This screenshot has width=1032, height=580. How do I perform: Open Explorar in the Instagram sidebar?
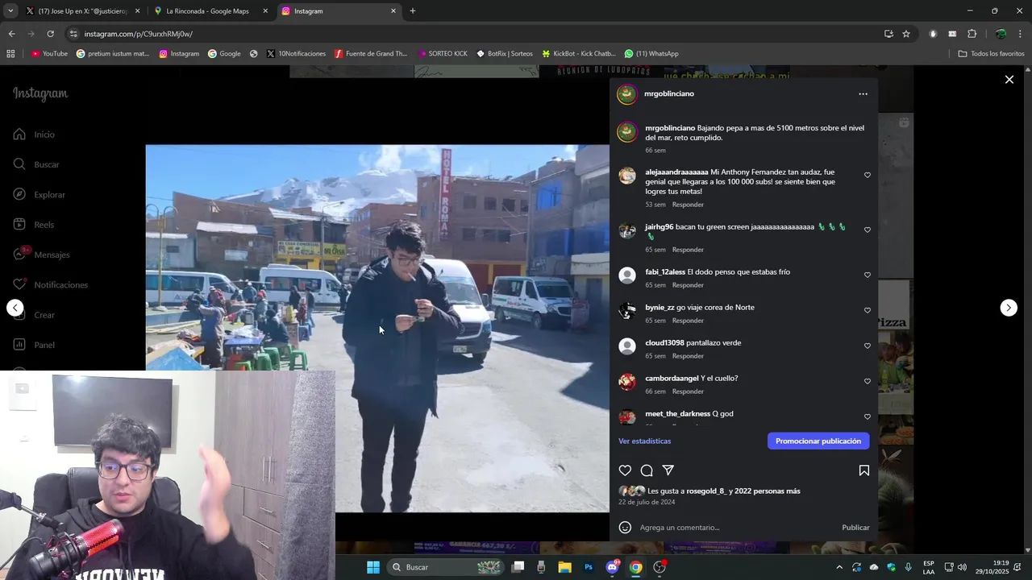(x=39, y=195)
